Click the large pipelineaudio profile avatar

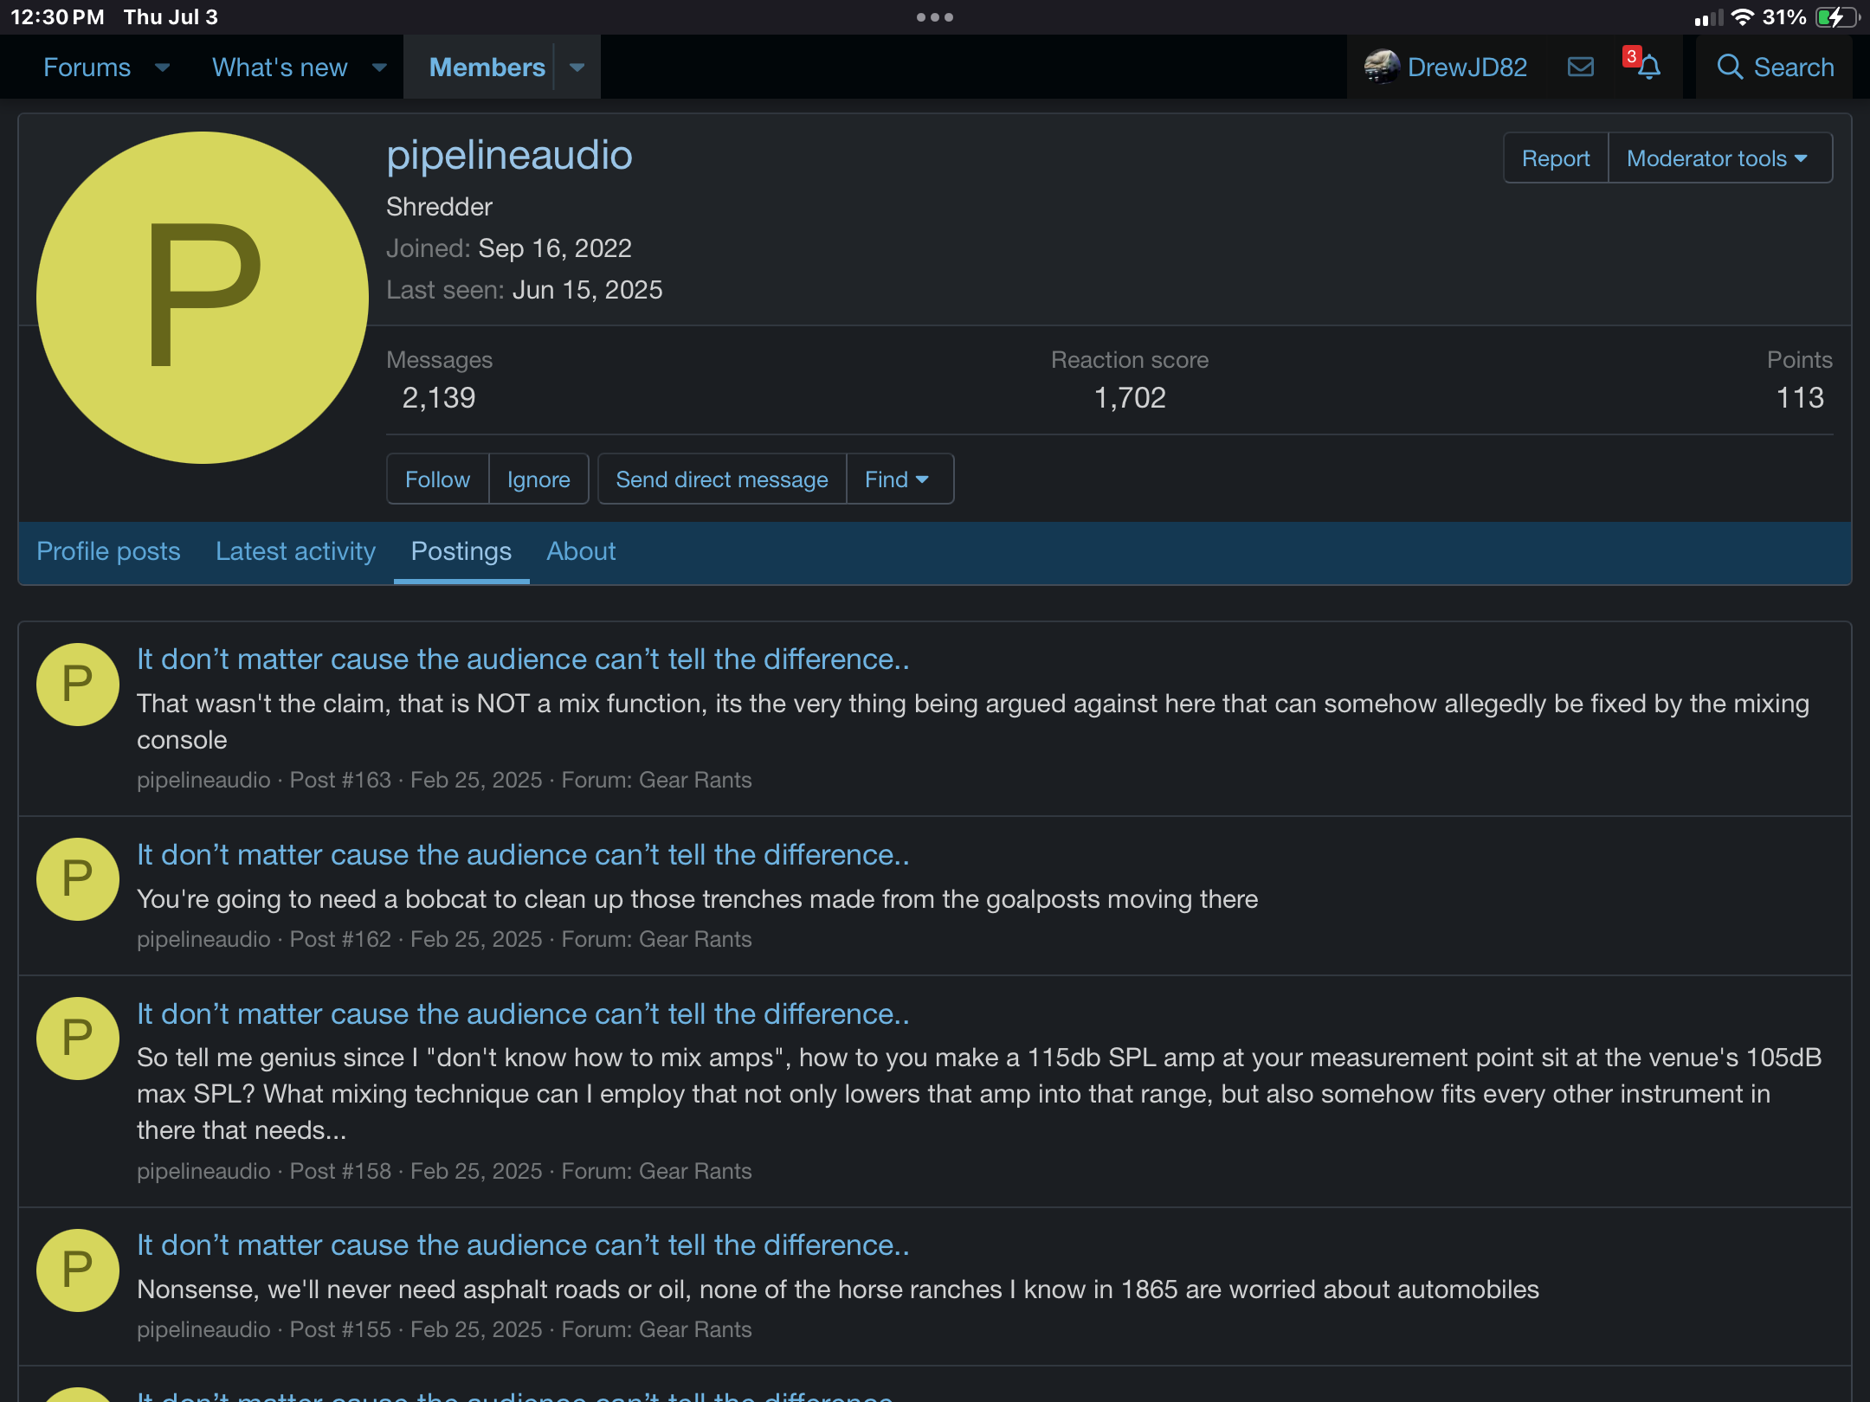tap(203, 297)
